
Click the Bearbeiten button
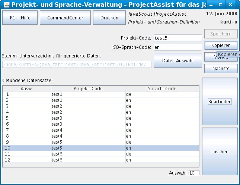[220, 102]
